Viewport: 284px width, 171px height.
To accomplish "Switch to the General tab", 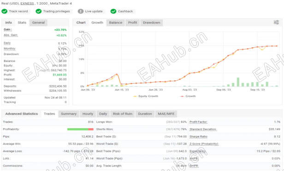I will [x=38, y=23].
